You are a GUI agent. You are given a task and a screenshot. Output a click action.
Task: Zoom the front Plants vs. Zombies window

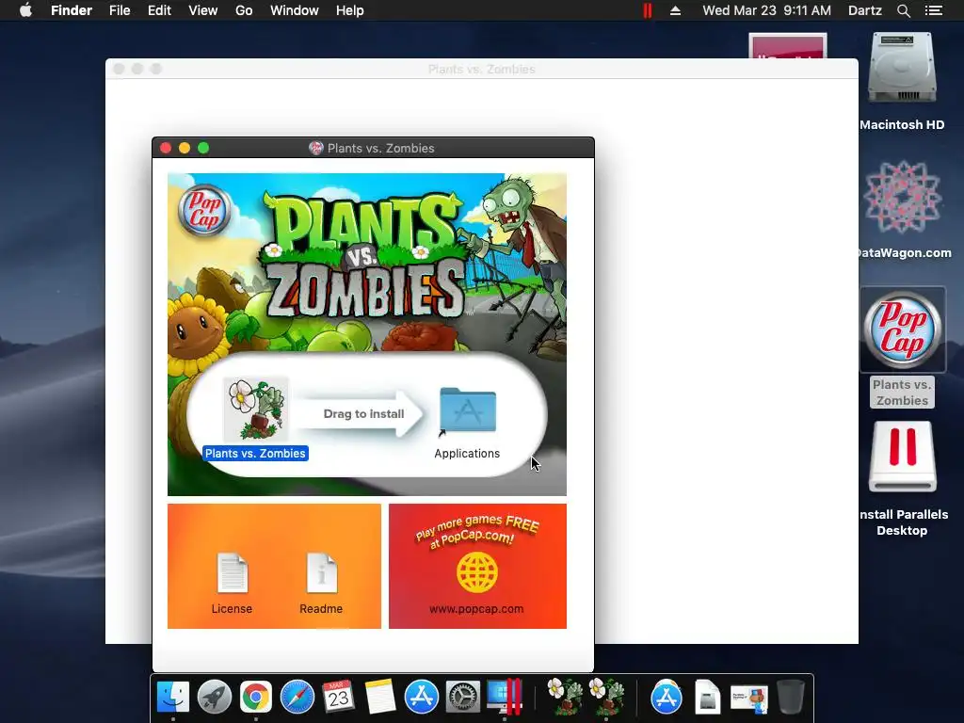203,148
